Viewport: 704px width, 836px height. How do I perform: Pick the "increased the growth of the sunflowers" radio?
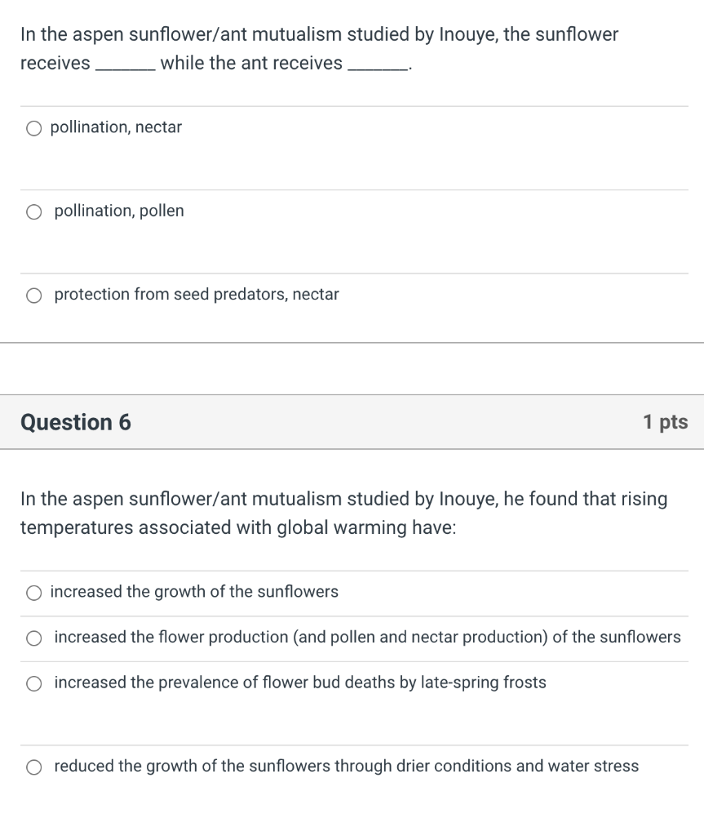pyautogui.click(x=33, y=593)
